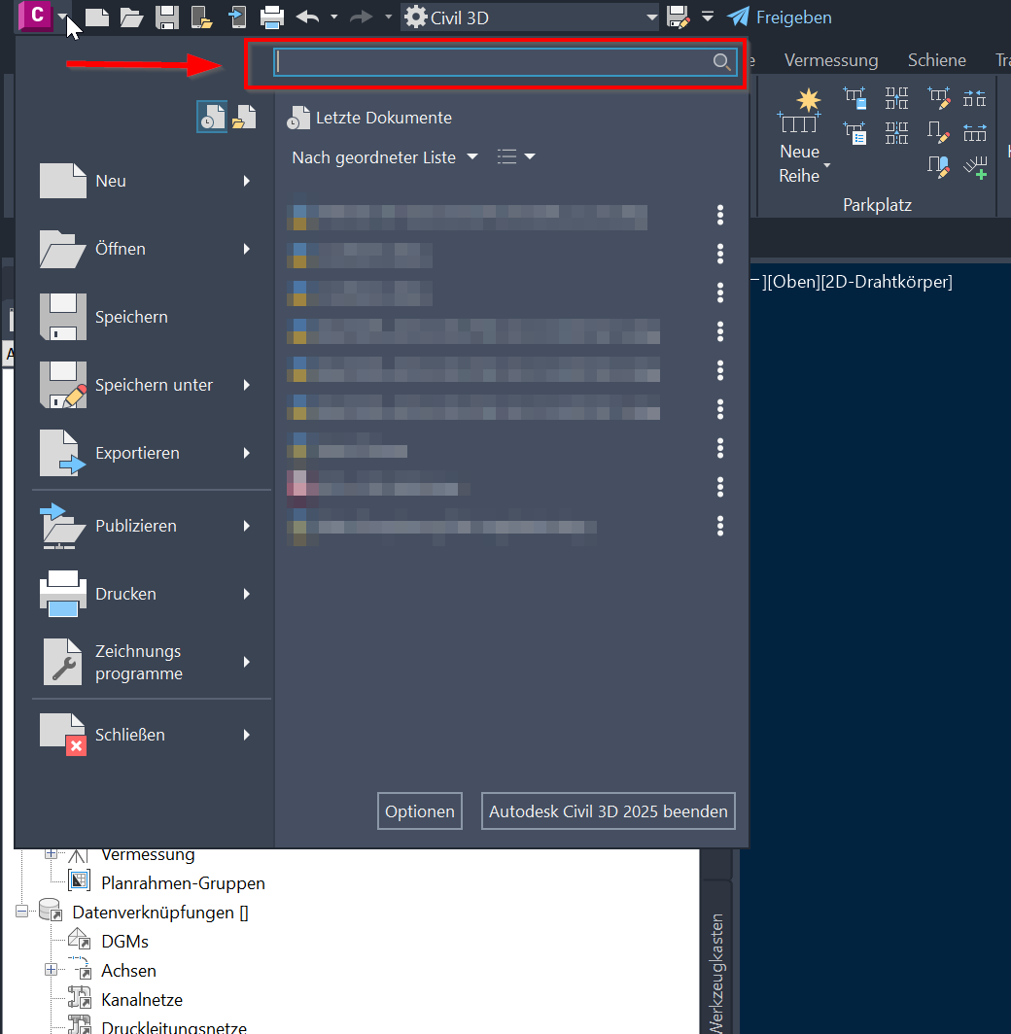This screenshot has height=1034, width=1011.
Task: Click the add parking stalls icon with green plus
Action: coord(975,167)
